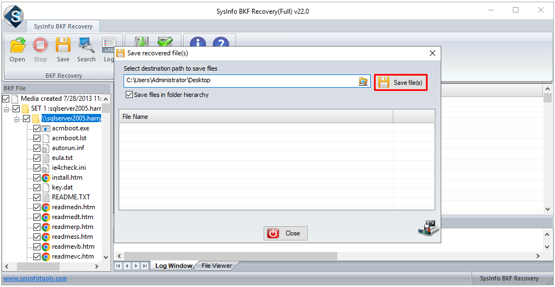Click the Chrome icon beside readmerp.htm
This screenshot has width=555, height=287.
click(x=46, y=227)
